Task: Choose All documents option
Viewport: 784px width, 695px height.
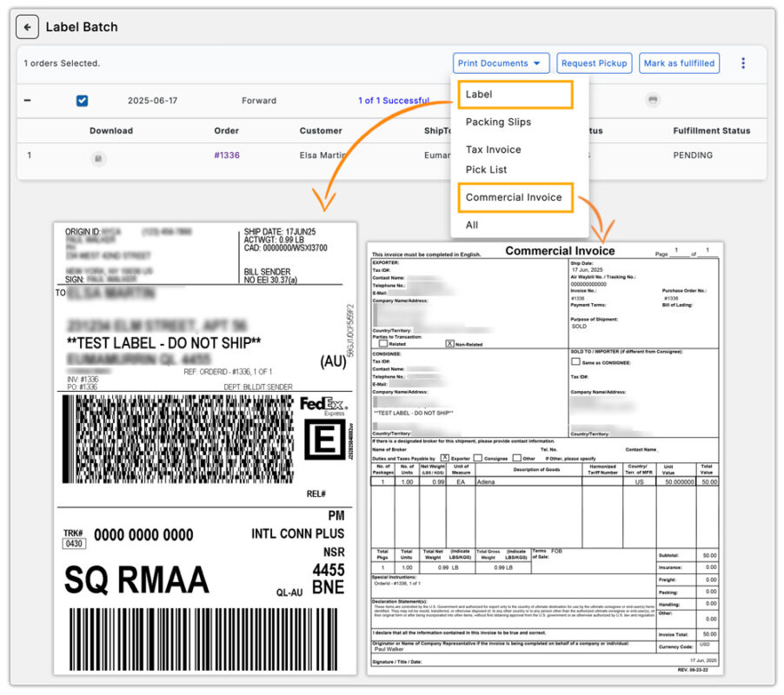Action: 471,225
